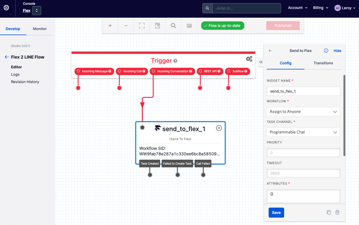
Task: Click the search magnifier in canvas toolbar
Action: [173, 26]
